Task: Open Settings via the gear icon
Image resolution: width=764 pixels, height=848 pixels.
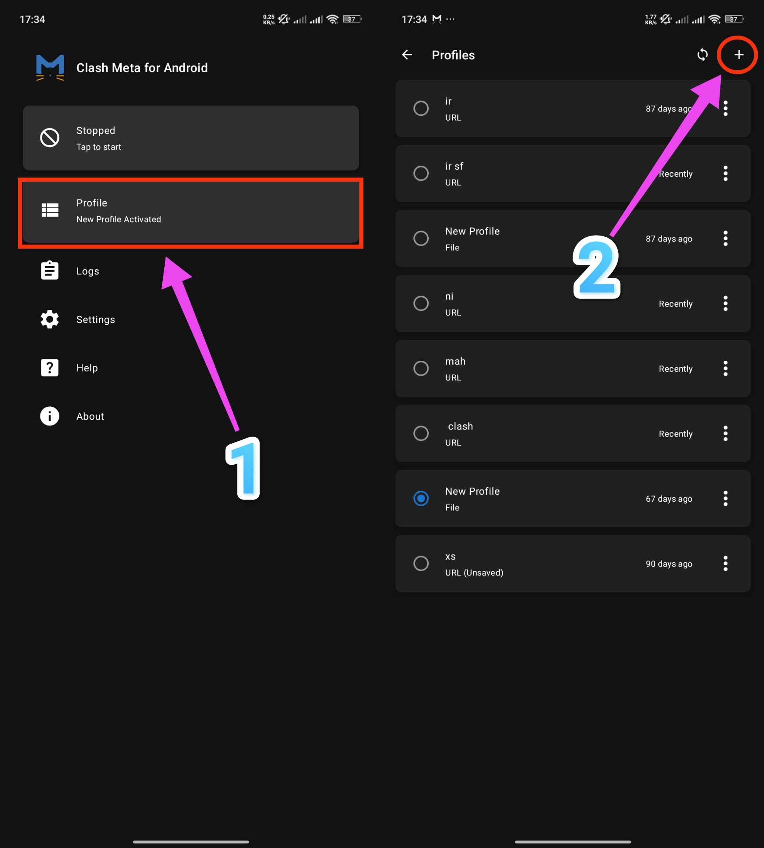Action: tap(50, 320)
